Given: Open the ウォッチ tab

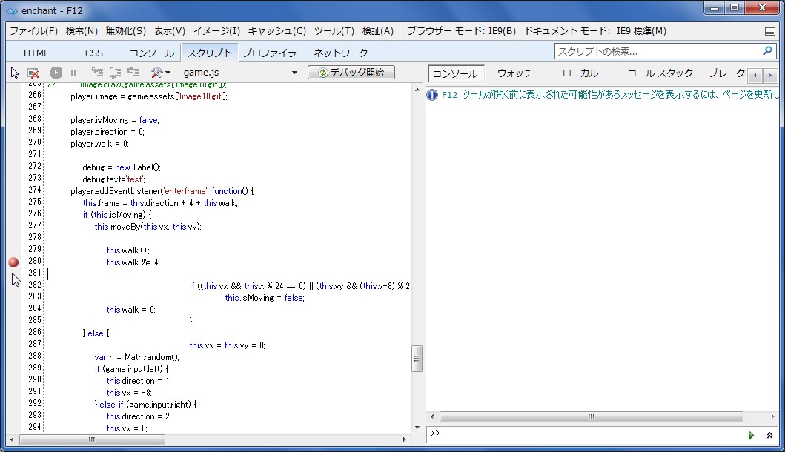Looking at the screenshot, I should [514, 73].
